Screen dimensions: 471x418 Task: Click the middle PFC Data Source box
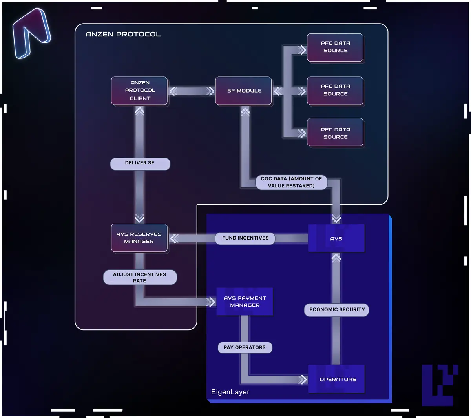(x=335, y=91)
